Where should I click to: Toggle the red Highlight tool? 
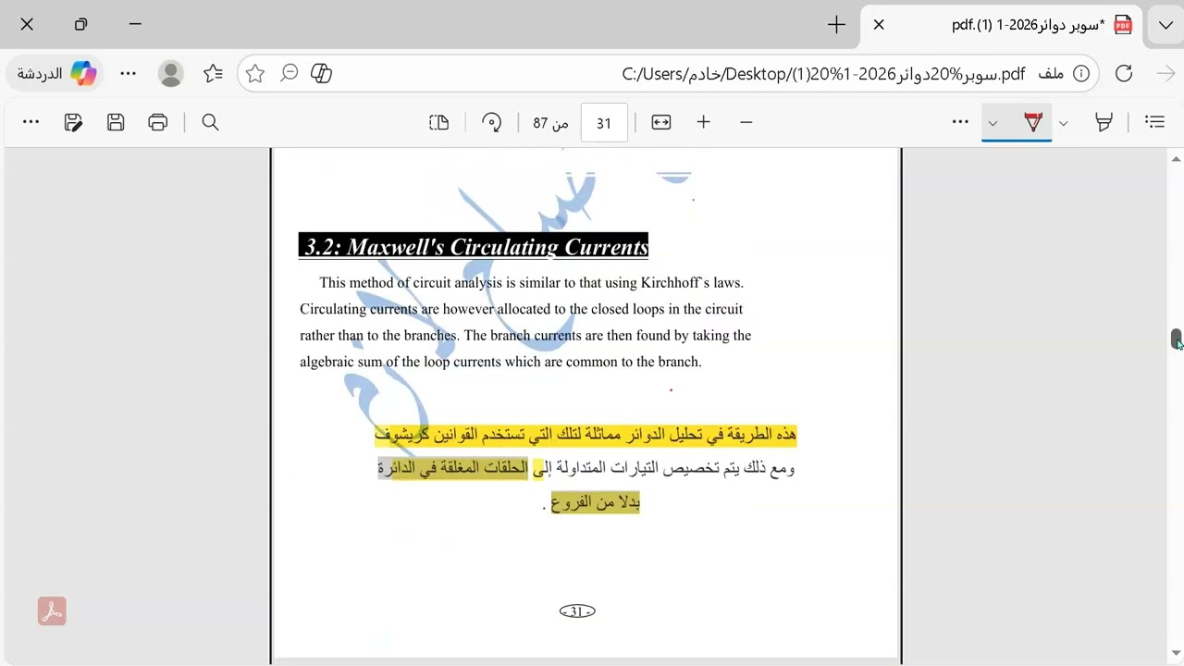tap(1033, 122)
